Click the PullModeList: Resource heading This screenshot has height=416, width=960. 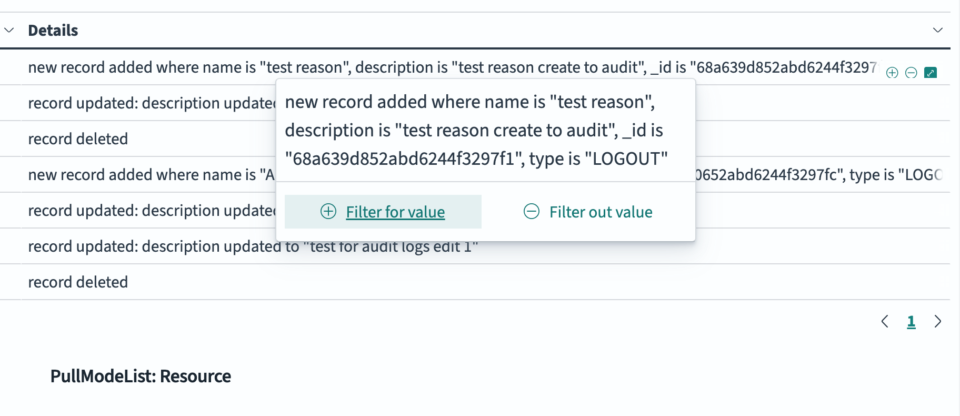141,377
